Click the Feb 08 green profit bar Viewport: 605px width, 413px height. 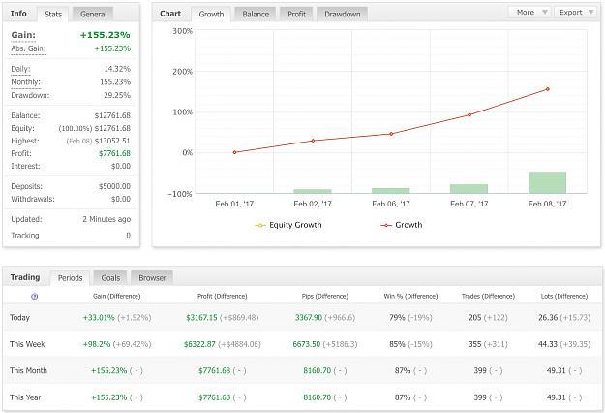547,182
